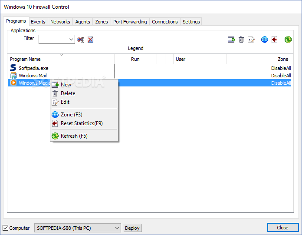The image size is (302, 235).
Task: Click the Edit toolbar icon
Action: [x=251, y=40]
